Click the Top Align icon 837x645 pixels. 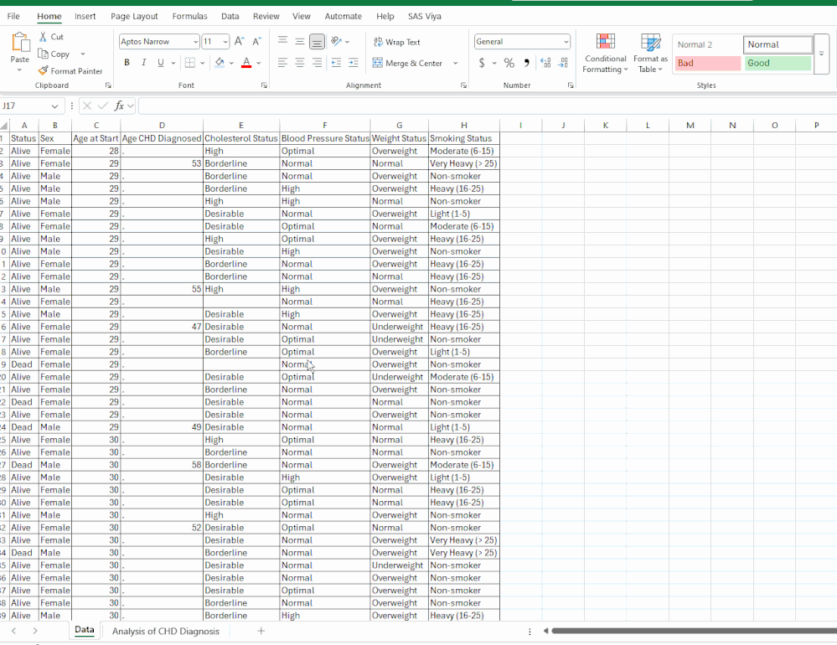coord(283,41)
